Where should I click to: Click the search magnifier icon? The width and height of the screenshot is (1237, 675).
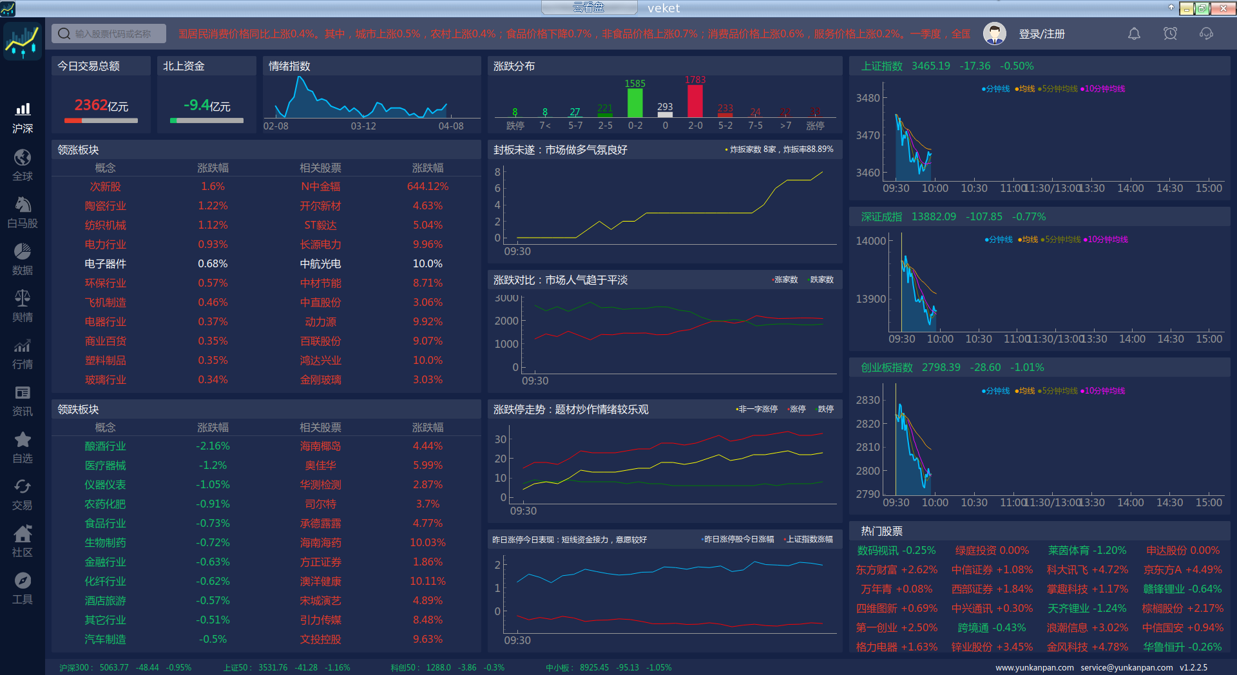64,33
